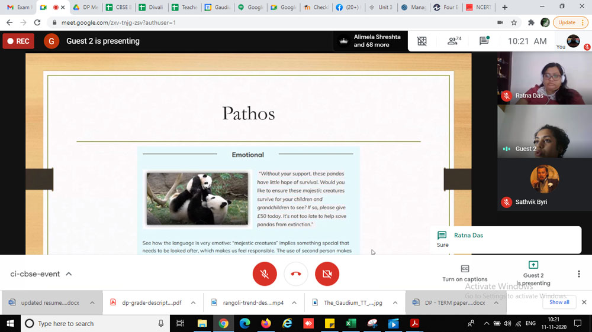The image size is (592, 332).
Task: Open Task View on taskbar
Action: click(180, 323)
